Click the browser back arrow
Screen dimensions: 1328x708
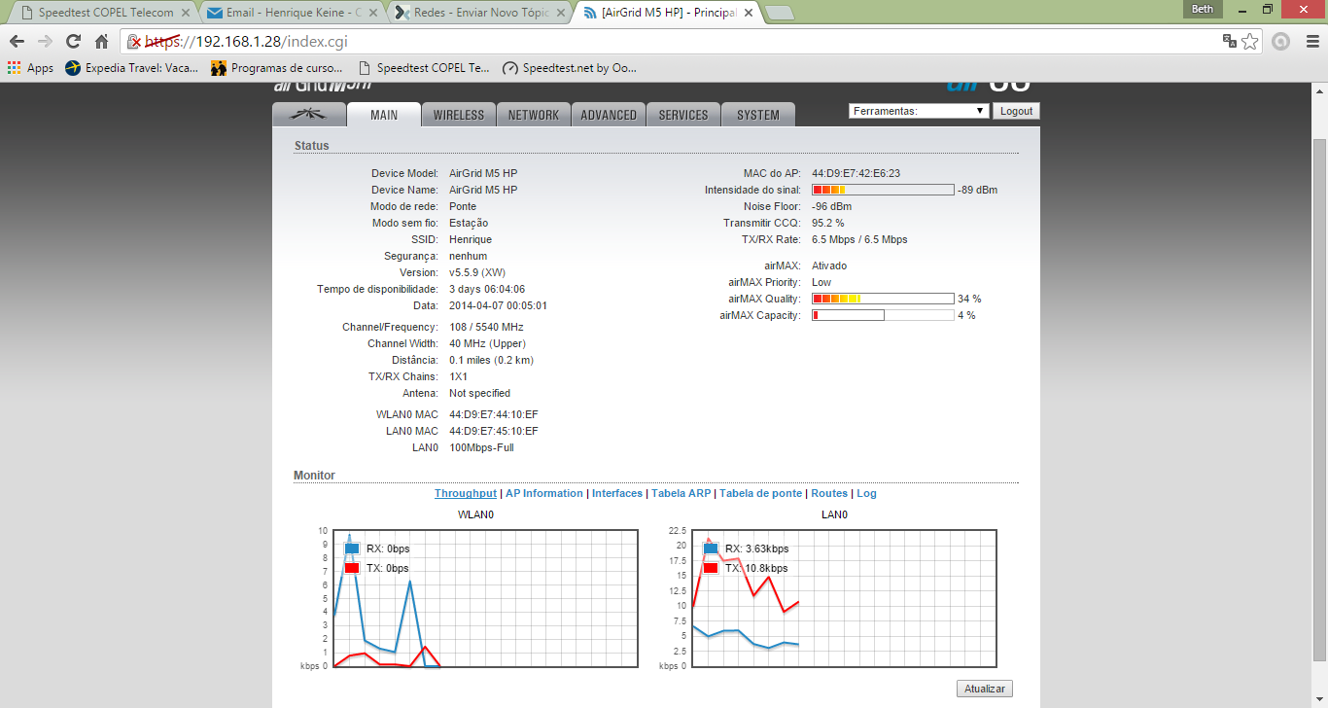[x=17, y=42]
